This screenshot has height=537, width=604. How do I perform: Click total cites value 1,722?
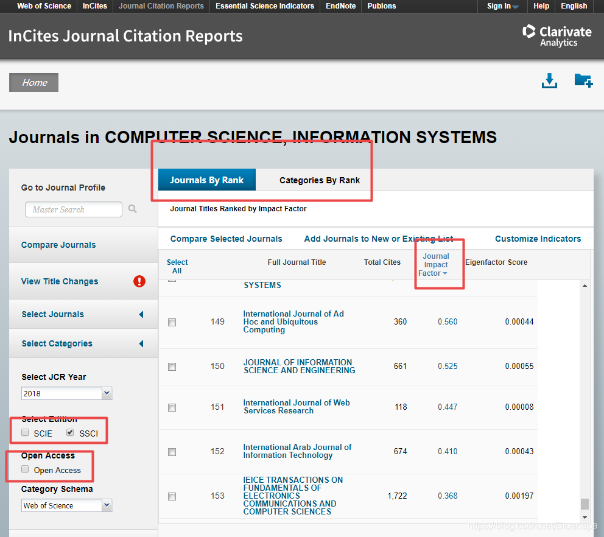pos(397,496)
